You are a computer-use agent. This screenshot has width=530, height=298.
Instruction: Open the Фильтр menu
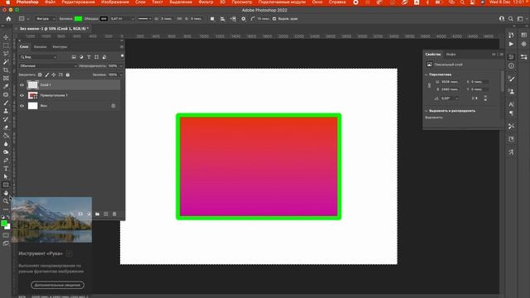pyautogui.click(x=205, y=2)
